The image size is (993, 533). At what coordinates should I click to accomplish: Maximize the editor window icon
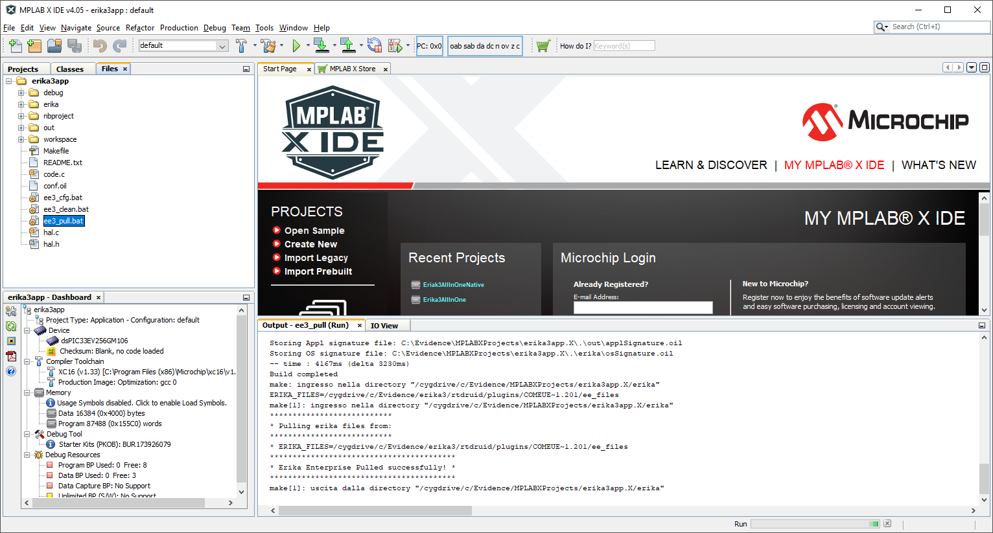[x=985, y=67]
